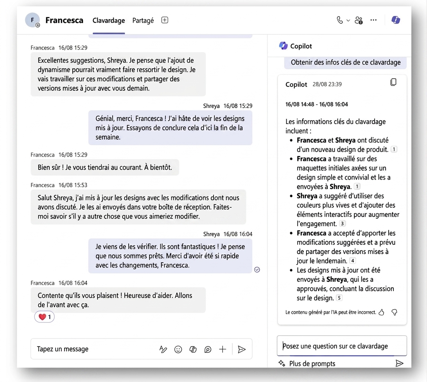
Task: Switch to the Clavardage tab
Action: tap(109, 20)
